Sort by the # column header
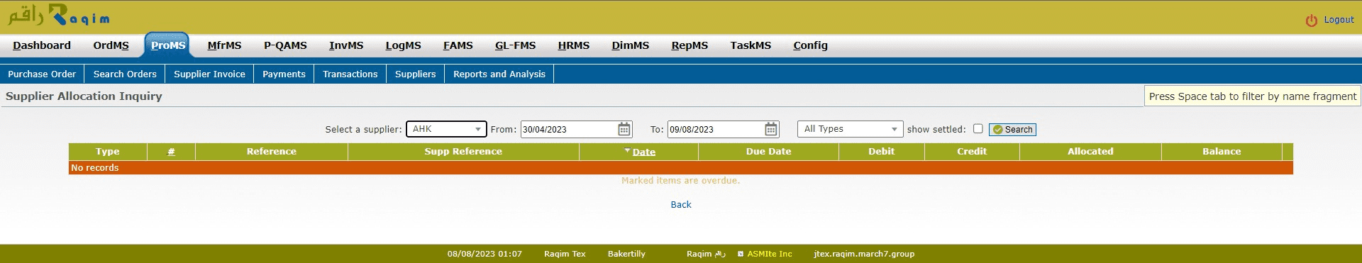1362x263 pixels. [171, 152]
